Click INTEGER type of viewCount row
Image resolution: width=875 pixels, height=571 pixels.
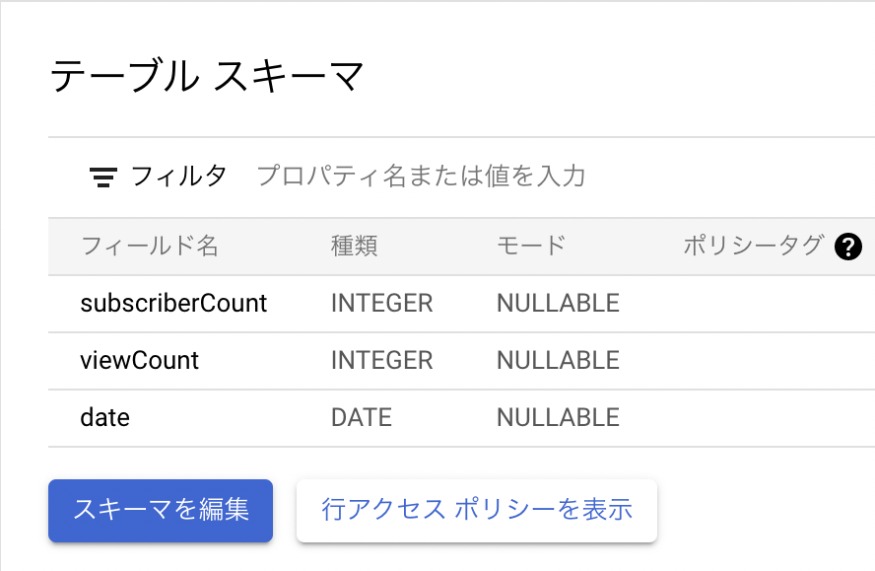[x=381, y=360]
